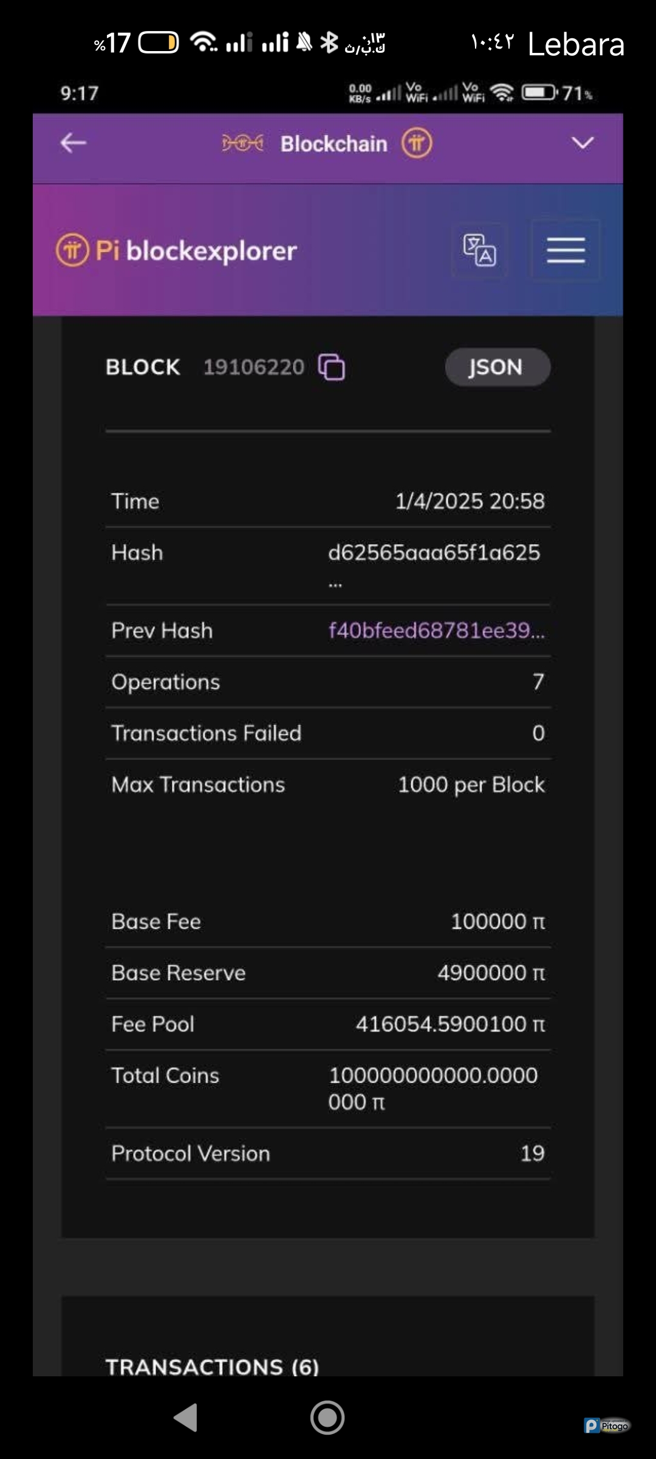Expand the header chevron dropdown
Screen dimensions: 656x1459
[583, 143]
